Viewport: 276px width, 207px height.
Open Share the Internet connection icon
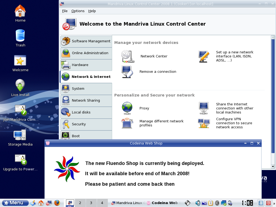coord(204,108)
